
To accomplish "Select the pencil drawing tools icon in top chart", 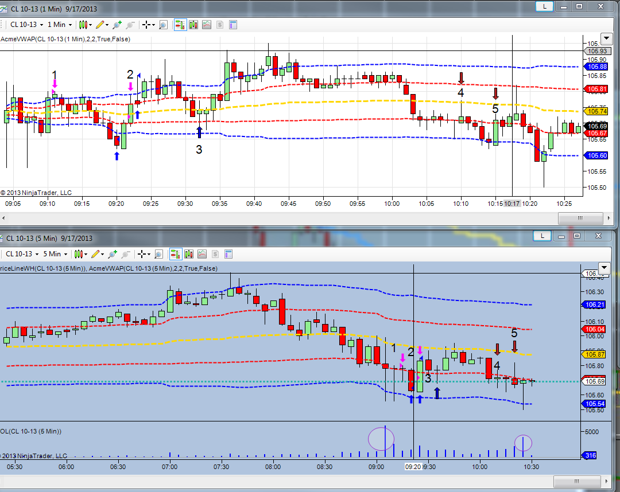I will pyautogui.click(x=100, y=25).
